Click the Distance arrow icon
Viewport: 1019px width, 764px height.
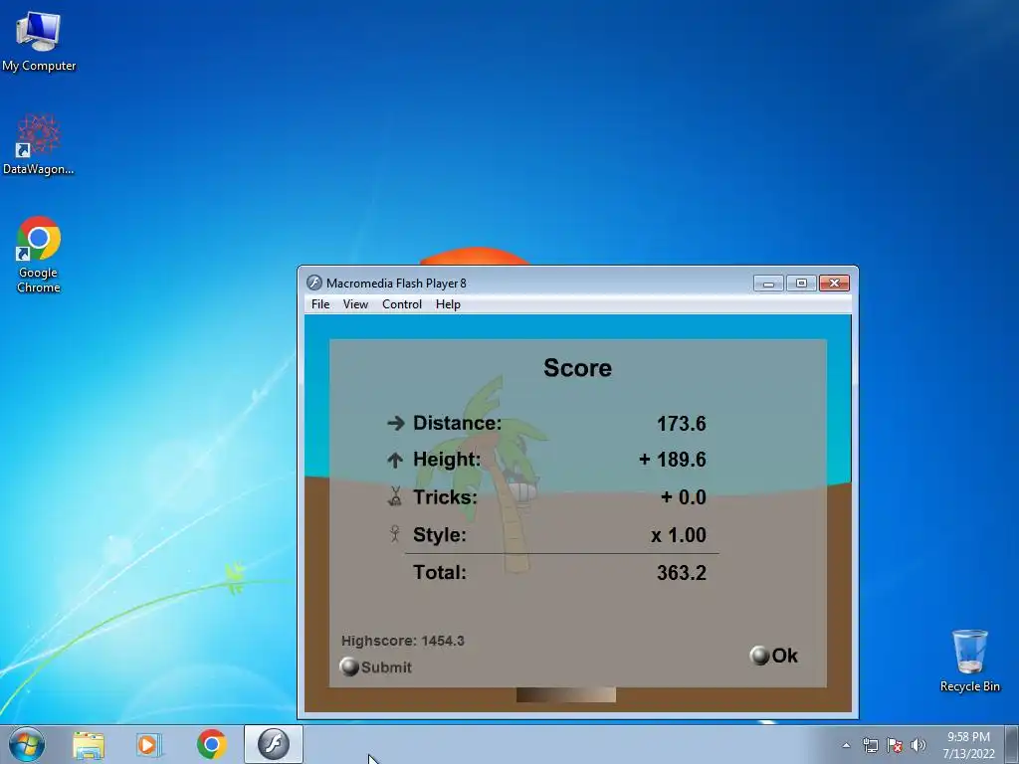click(395, 424)
